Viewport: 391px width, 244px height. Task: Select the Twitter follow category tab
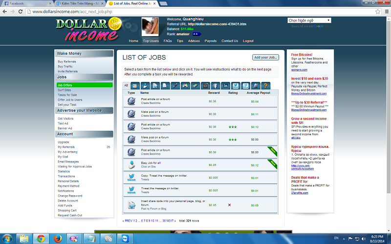(246, 86)
